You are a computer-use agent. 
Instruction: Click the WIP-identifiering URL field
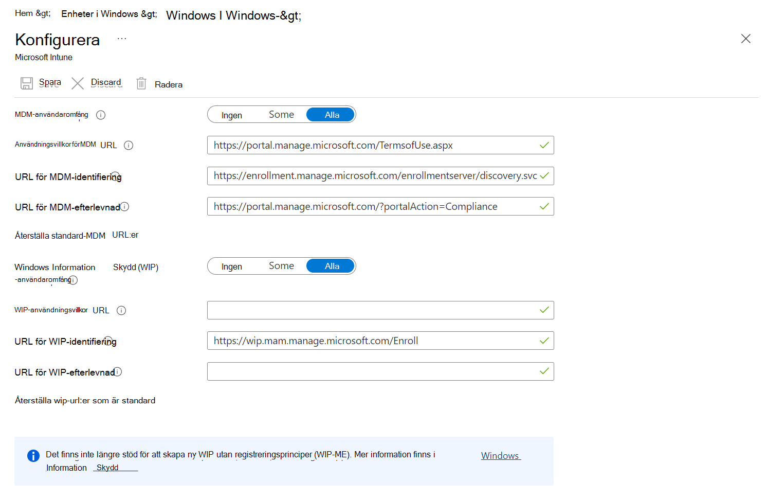(380, 341)
